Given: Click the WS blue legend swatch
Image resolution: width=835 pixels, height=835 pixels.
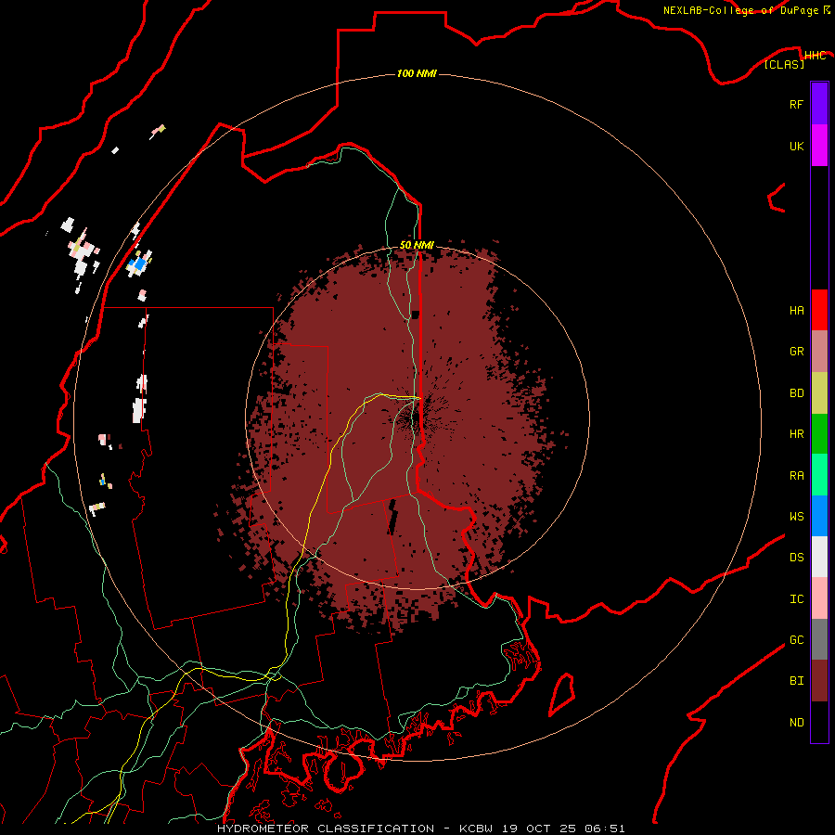Looking at the screenshot, I should click(819, 516).
